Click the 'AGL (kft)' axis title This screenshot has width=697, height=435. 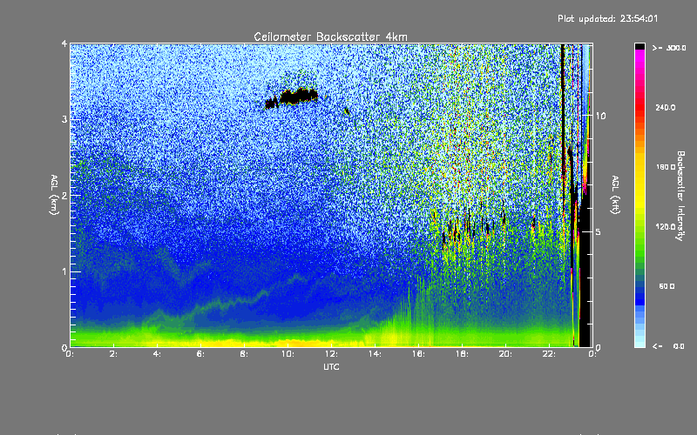click(615, 195)
